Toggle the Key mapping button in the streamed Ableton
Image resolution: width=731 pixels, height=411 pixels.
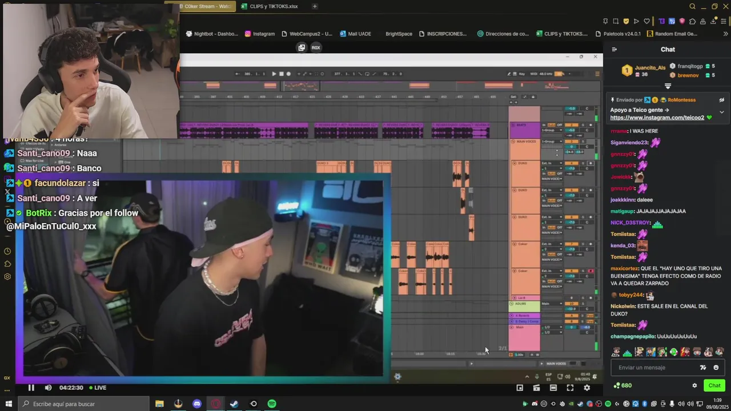click(x=521, y=74)
